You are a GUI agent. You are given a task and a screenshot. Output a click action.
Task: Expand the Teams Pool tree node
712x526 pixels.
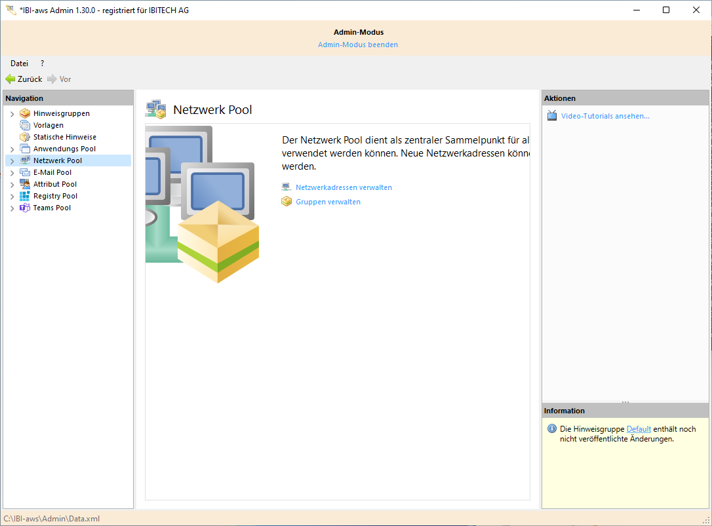tap(12, 208)
